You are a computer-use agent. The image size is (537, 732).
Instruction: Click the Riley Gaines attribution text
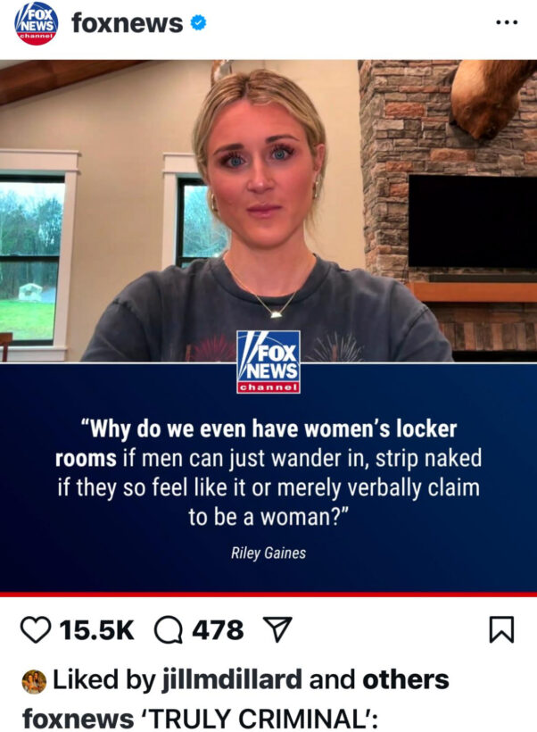coord(268,553)
